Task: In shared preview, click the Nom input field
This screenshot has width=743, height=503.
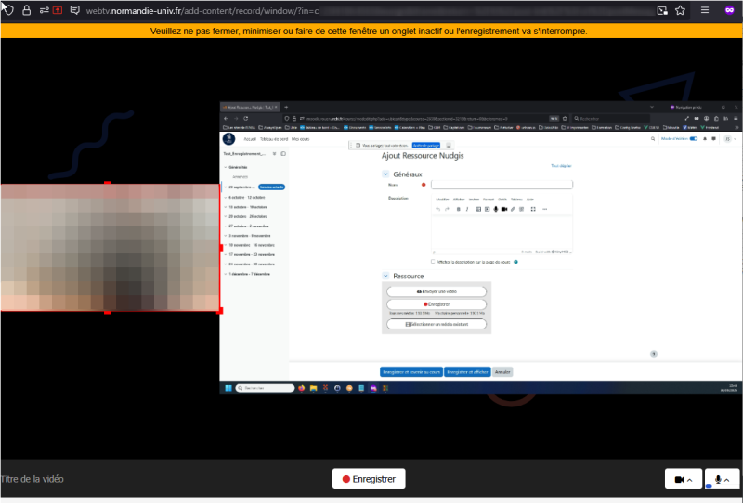Action: click(x=502, y=185)
